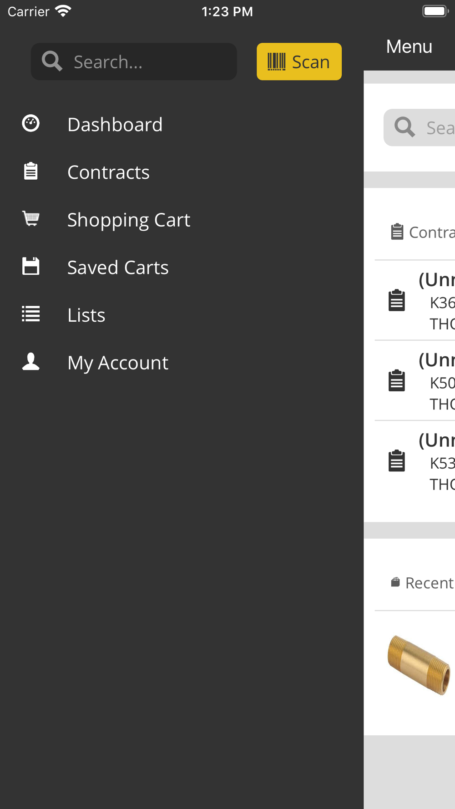
Task: Click the magnifier icon in sidebar search
Action: pyautogui.click(x=52, y=61)
